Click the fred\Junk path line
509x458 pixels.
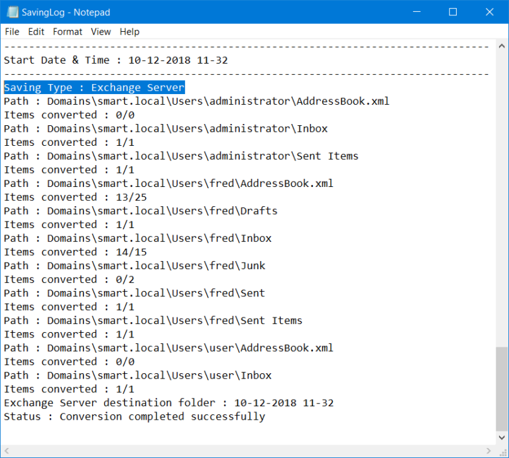(x=135, y=266)
